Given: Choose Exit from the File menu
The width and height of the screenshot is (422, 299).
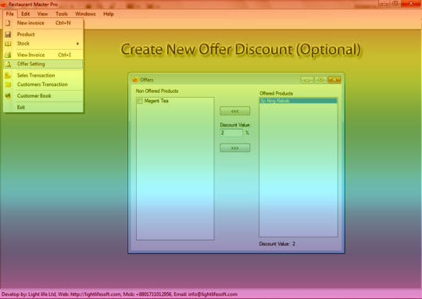Looking at the screenshot, I should [43, 107].
